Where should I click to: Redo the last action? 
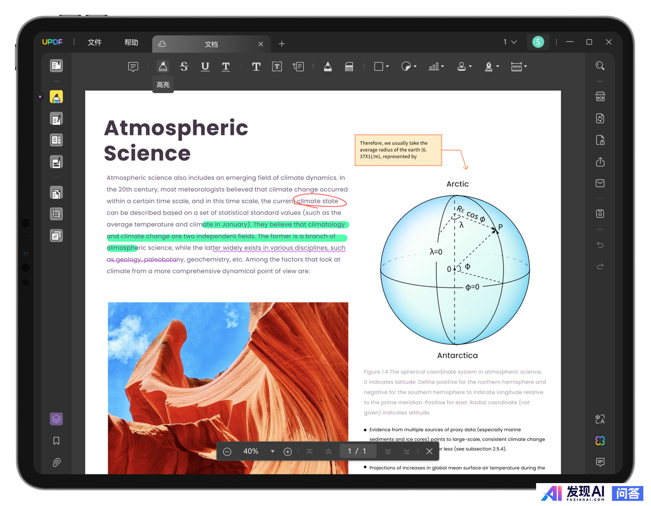600,266
